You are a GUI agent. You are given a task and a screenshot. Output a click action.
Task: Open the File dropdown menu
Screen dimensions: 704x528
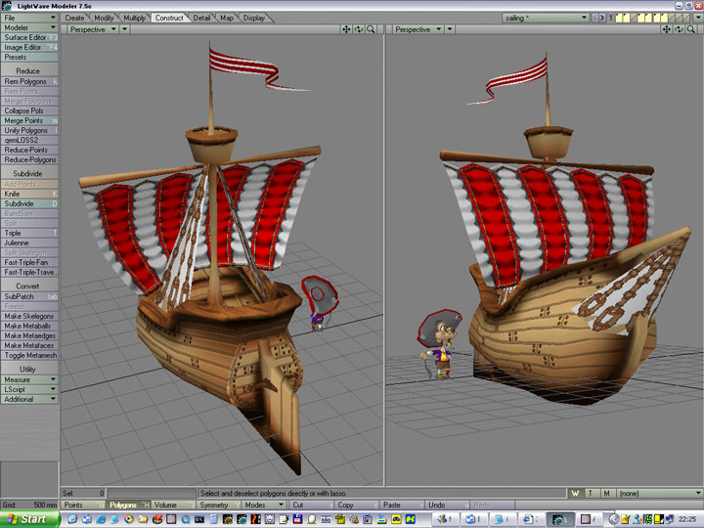[x=29, y=18]
